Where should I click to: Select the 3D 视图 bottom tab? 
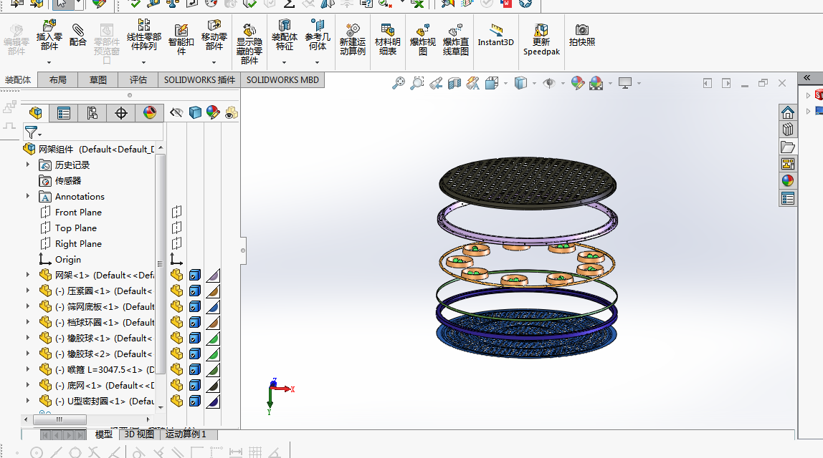click(x=139, y=434)
